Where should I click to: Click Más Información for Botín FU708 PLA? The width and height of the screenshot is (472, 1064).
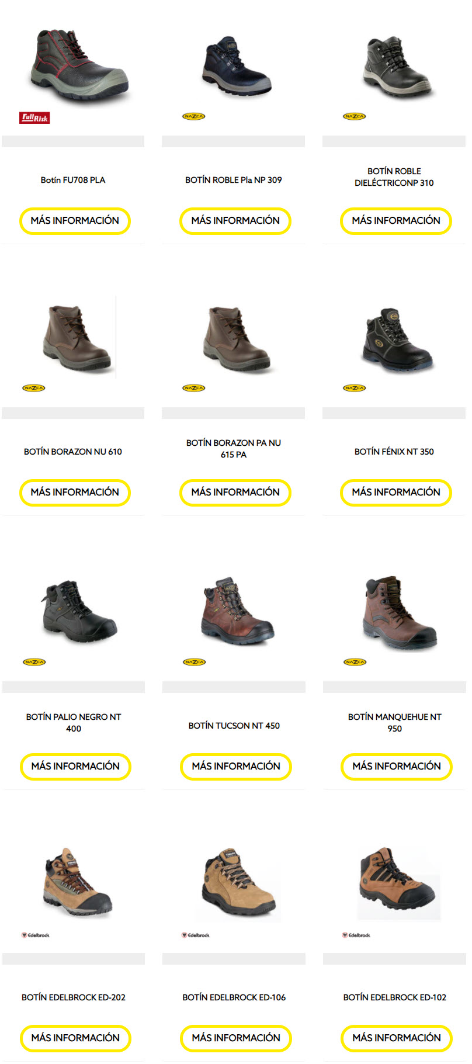(75, 221)
